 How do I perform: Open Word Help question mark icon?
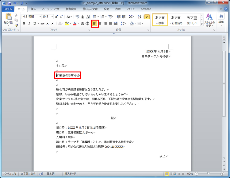[226, 9]
